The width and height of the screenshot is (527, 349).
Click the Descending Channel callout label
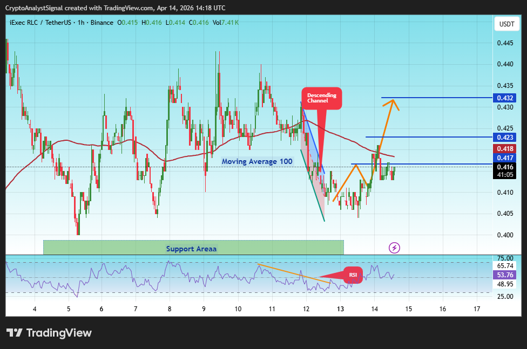pyautogui.click(x=322, y=98)
